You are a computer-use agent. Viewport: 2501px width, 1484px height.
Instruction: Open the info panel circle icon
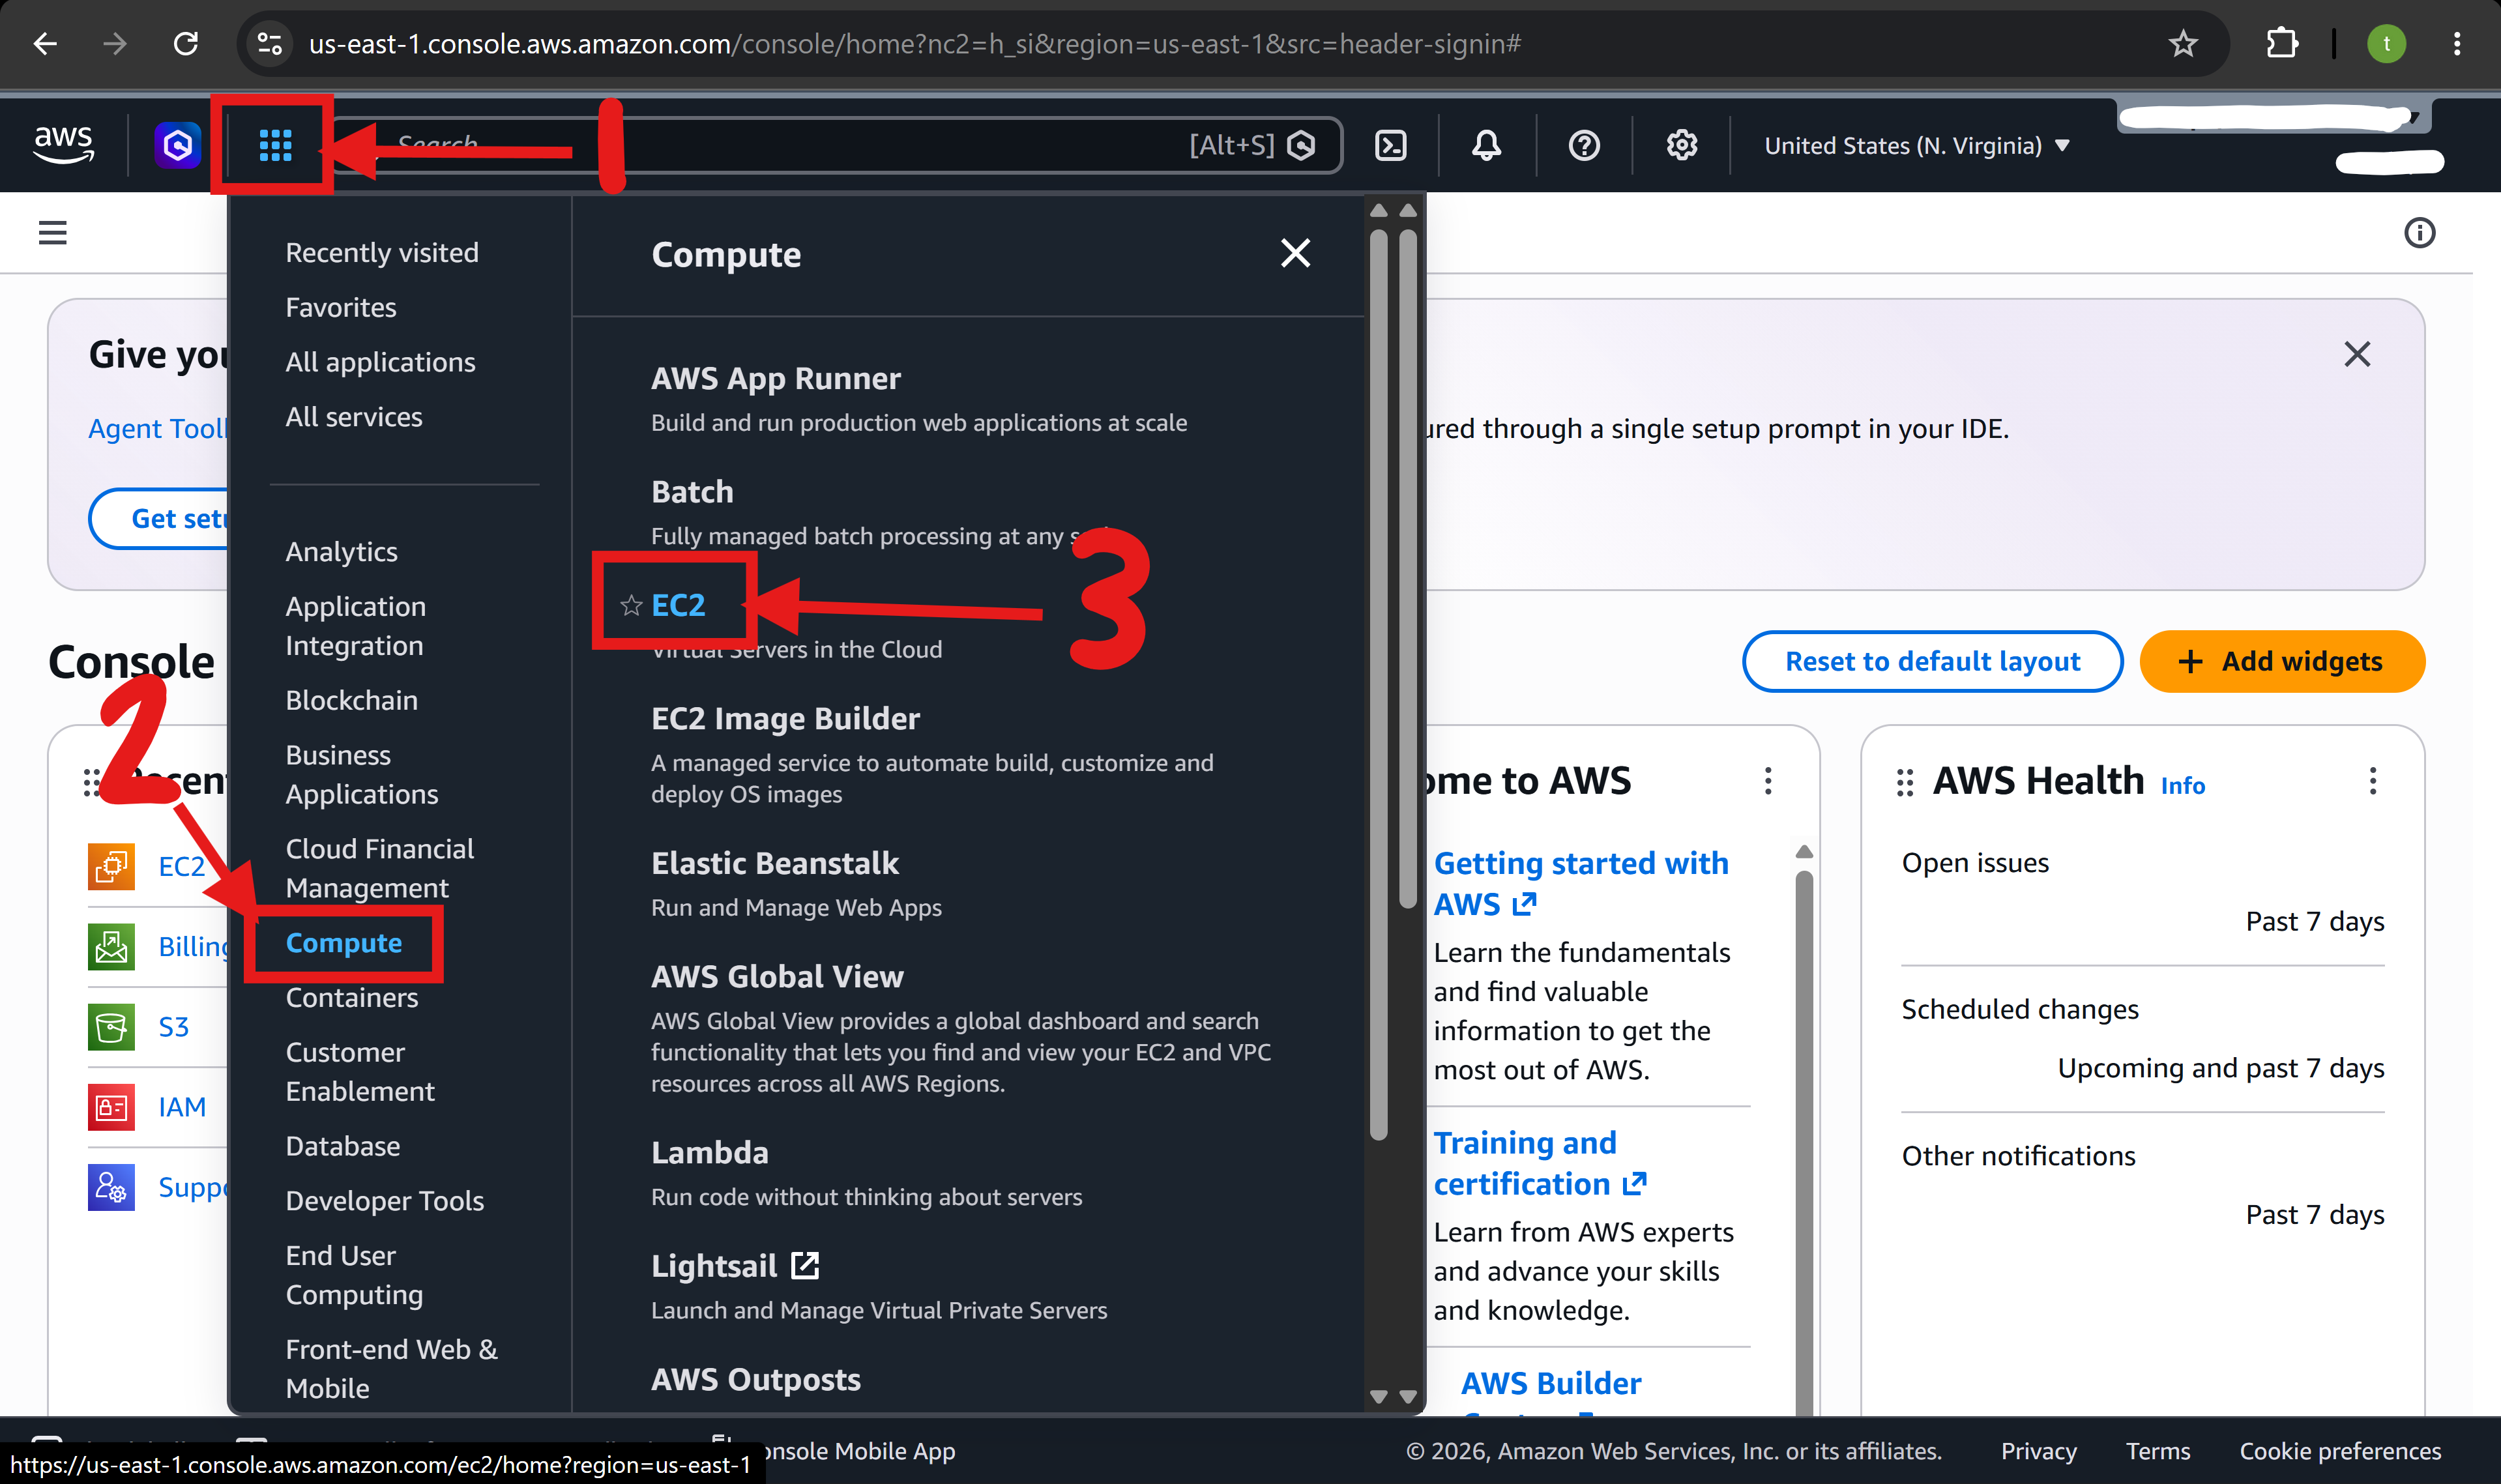point(2419,233)
